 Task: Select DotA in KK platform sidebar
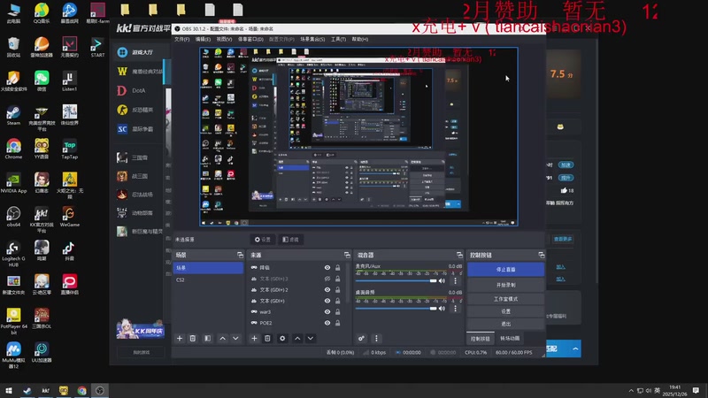(x=139, y=91)
